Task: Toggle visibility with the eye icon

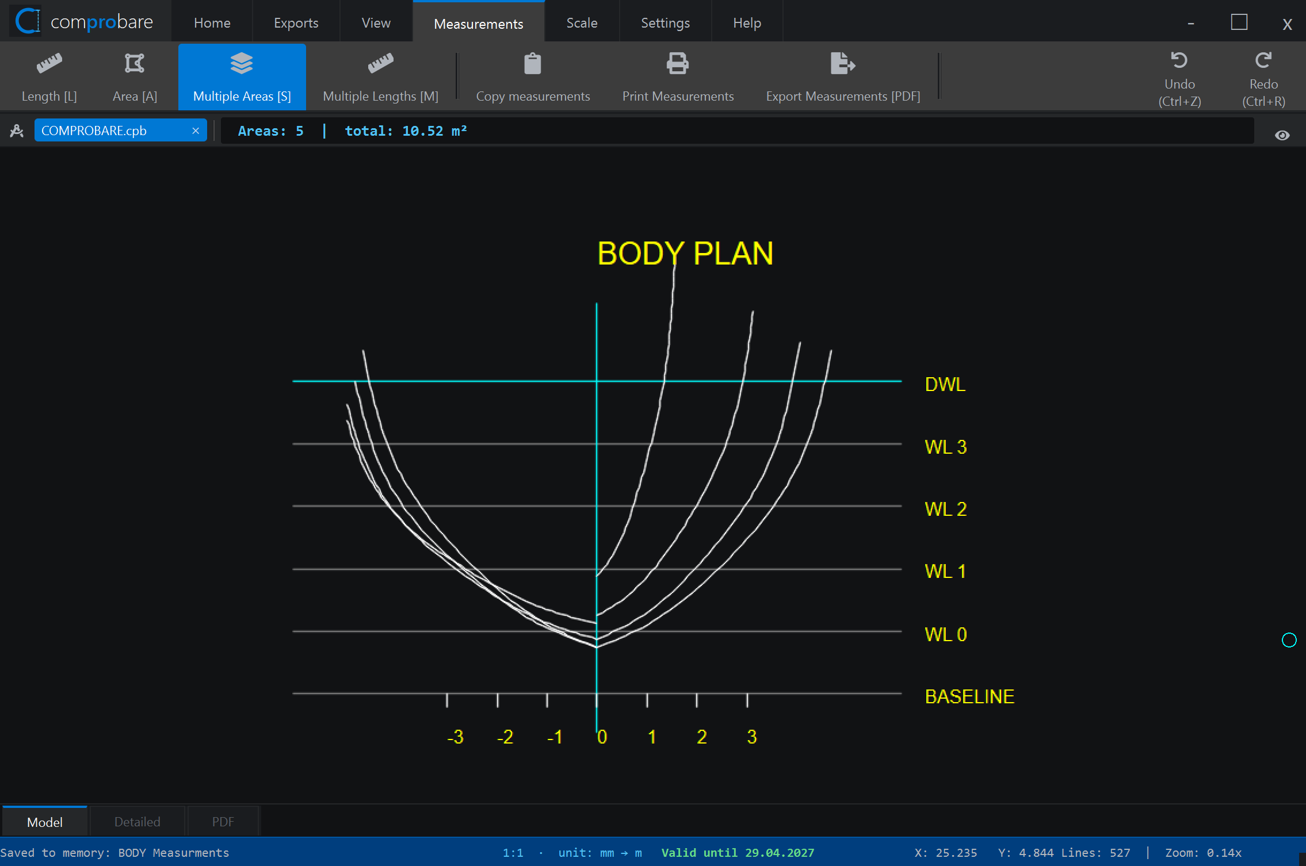Action: (x=1282, y=135)
